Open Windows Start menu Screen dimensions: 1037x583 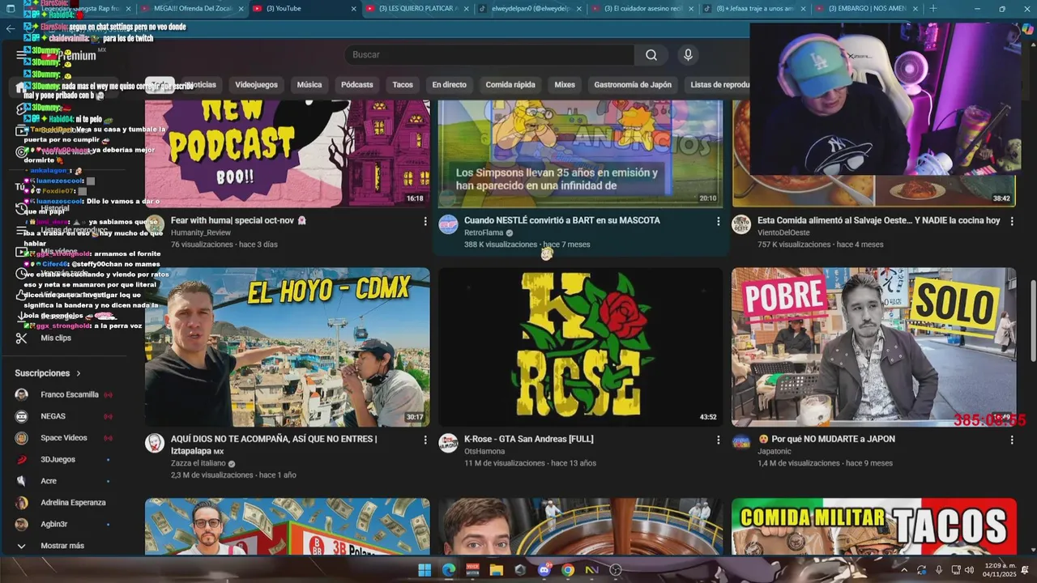point(425,570)
